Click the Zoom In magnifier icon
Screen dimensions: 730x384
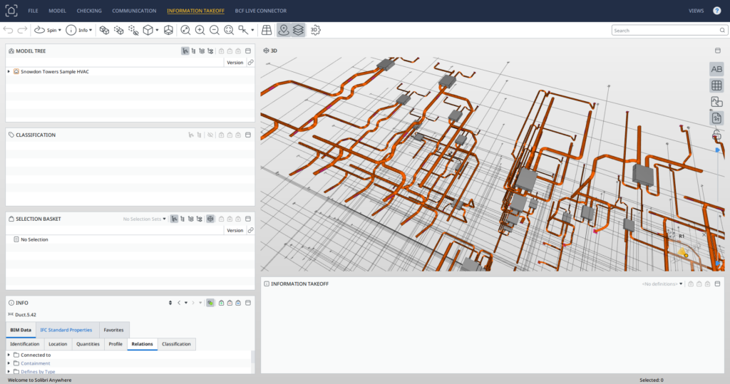(200, 30)
